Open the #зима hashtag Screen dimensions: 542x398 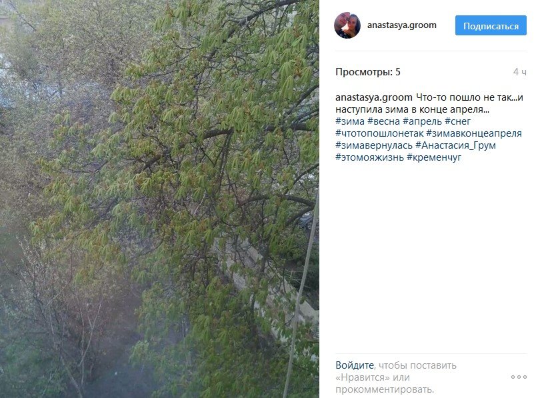point(350,121)
